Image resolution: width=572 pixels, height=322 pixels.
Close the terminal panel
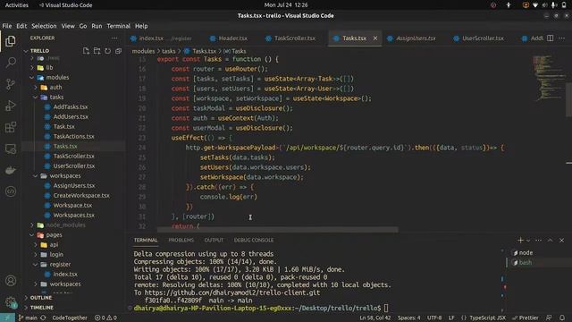click(562, 240)
